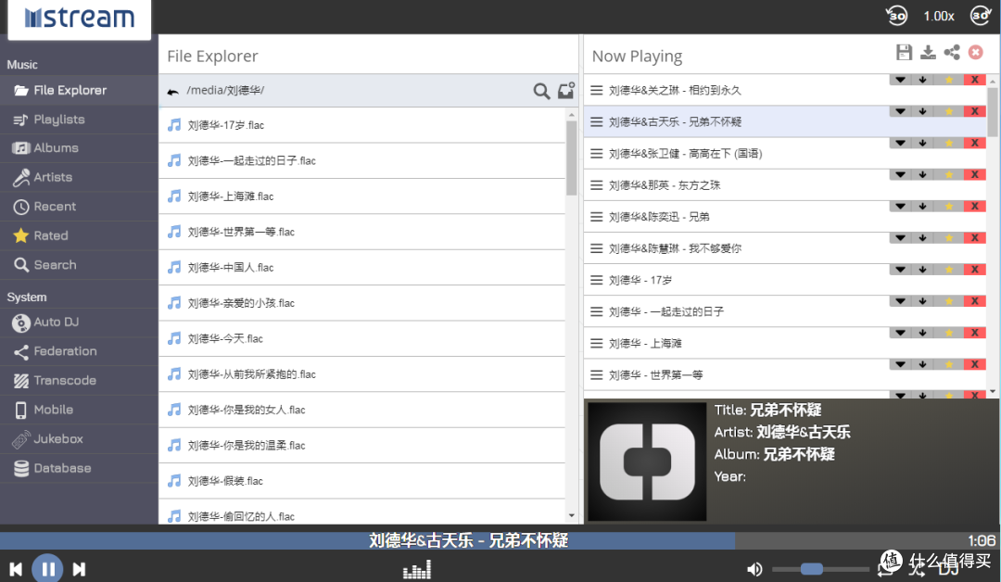Viewport: 1001px width, 582px height.
Task: Download the Now Playing queue
Action: [x=928, y=53]
